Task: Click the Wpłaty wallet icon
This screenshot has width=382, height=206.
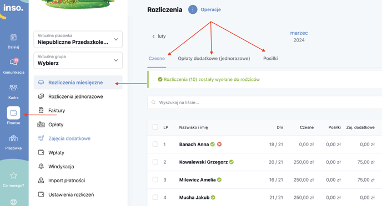Action: 41,152
